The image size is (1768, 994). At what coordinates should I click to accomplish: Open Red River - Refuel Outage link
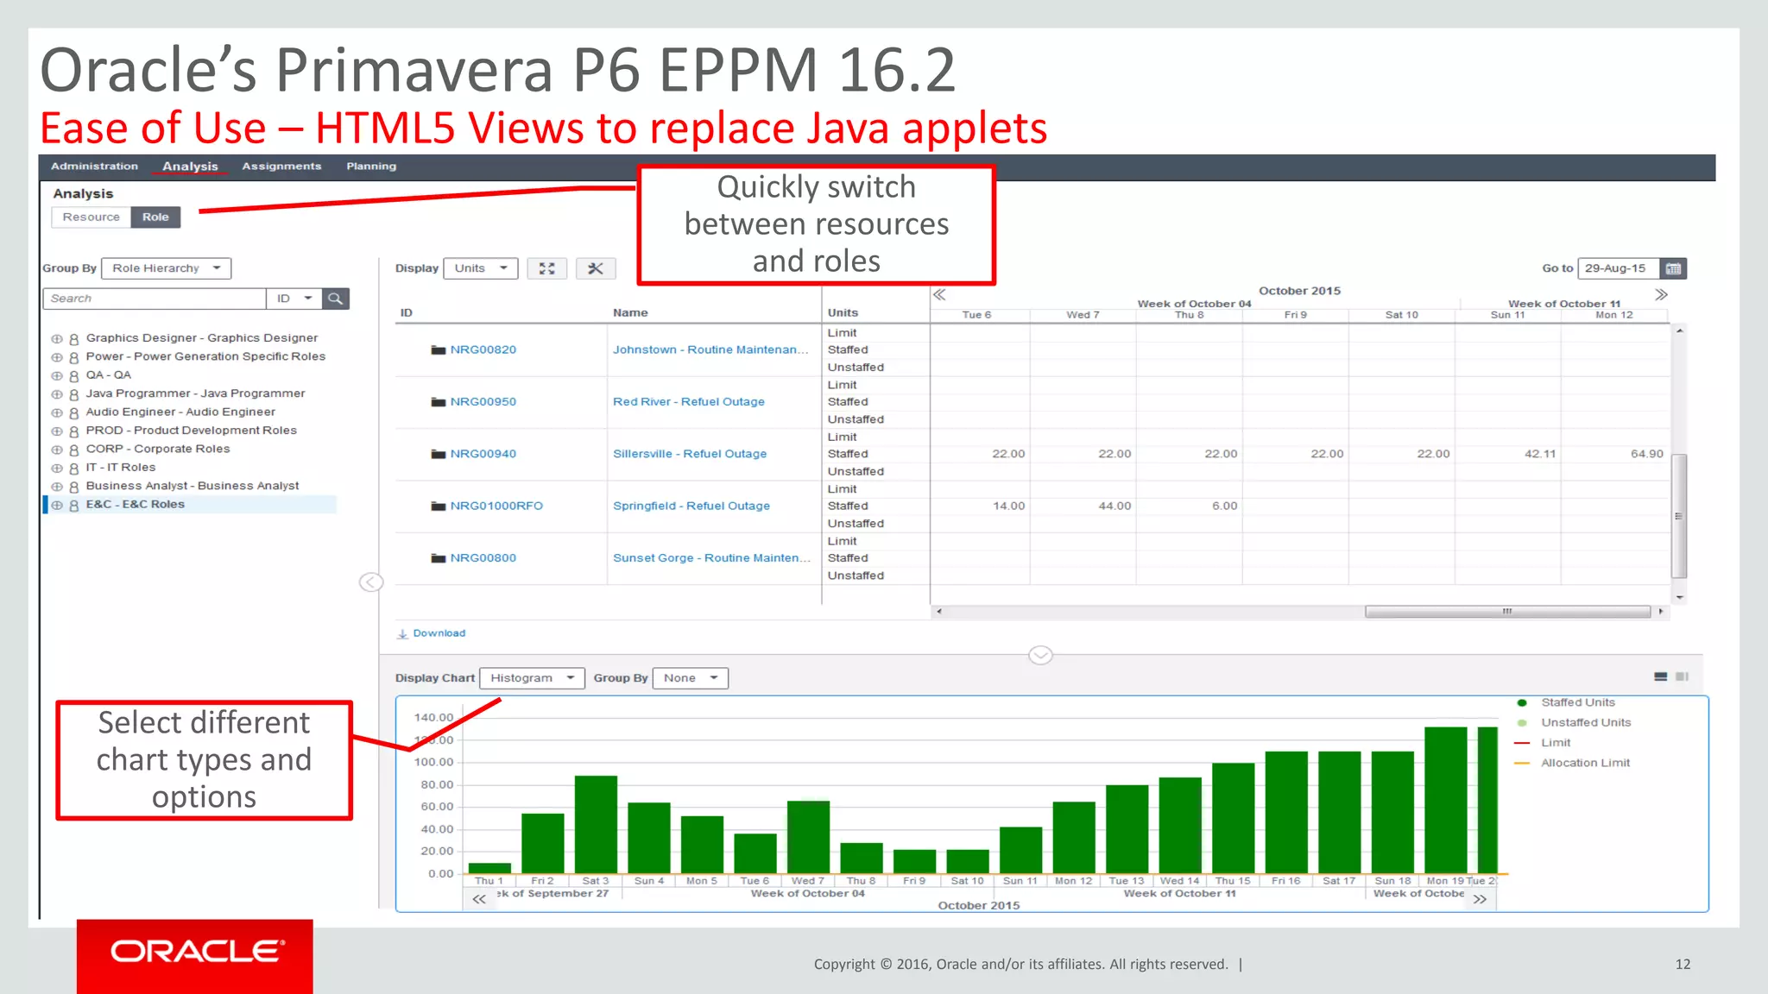pyautogui.click(x=689, y=402)
